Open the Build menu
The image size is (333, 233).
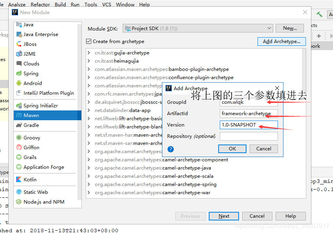60,4
